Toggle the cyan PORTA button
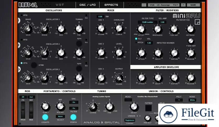The width and height of the screenshot is (219, 127). (73, 117)
